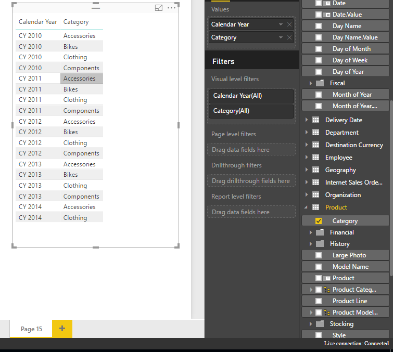The width and height of the screenshot is (393, 352).
Task: Click Drag drillthrough fields here well
Action: click(251, 181)
